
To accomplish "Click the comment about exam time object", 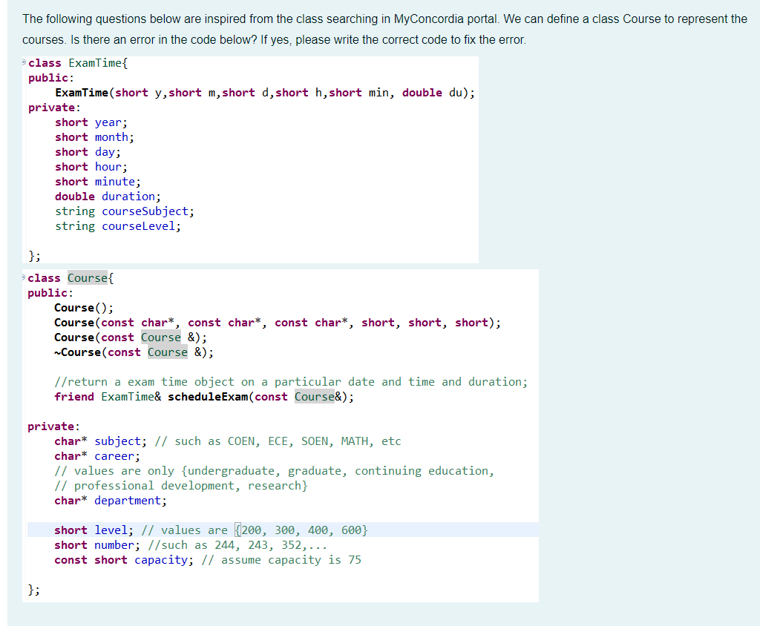I will pyautogui.click(x=289, y=381).
